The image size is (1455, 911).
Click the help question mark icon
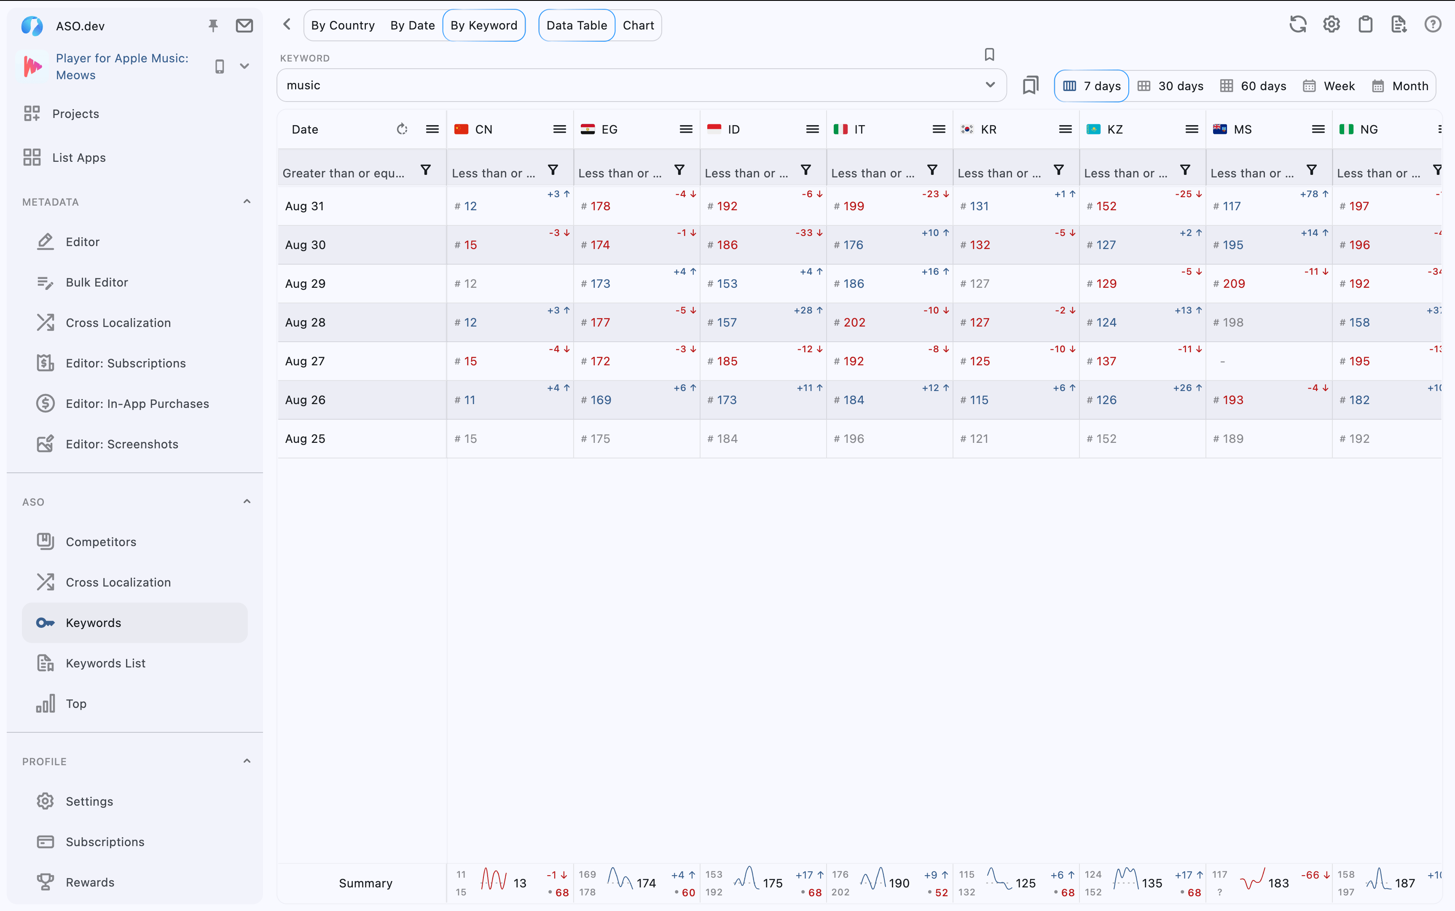(x=1432, y=25)
